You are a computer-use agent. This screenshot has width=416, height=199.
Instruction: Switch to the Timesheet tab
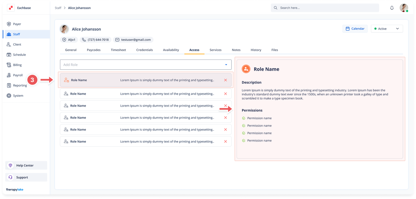pyautogui.click(x=118, y=50)
